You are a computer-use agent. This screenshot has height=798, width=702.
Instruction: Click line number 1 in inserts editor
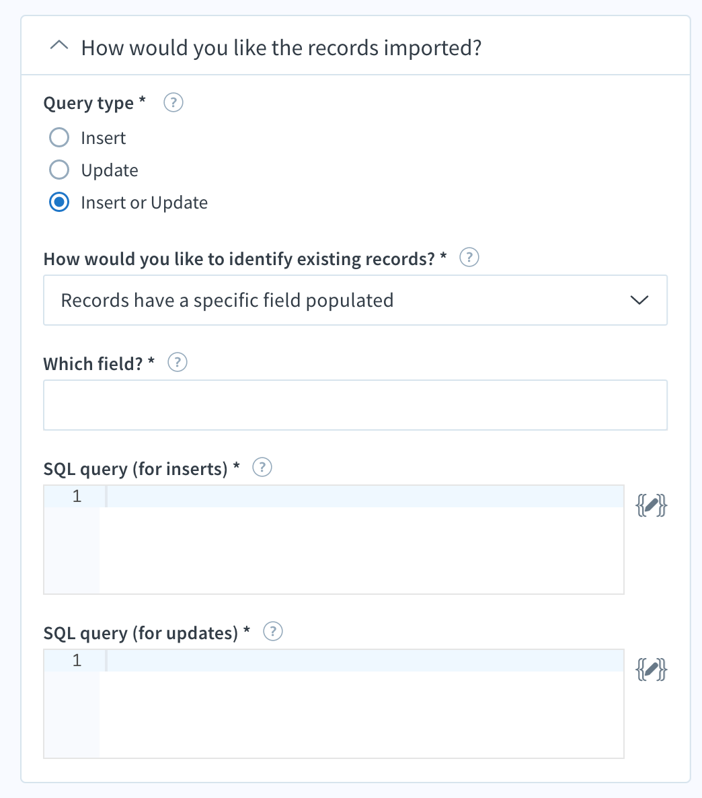[77, 497]
